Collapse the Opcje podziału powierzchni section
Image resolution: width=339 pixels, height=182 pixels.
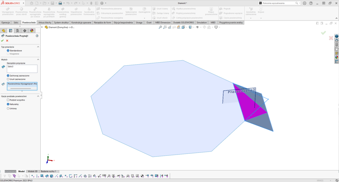point(38,96)
